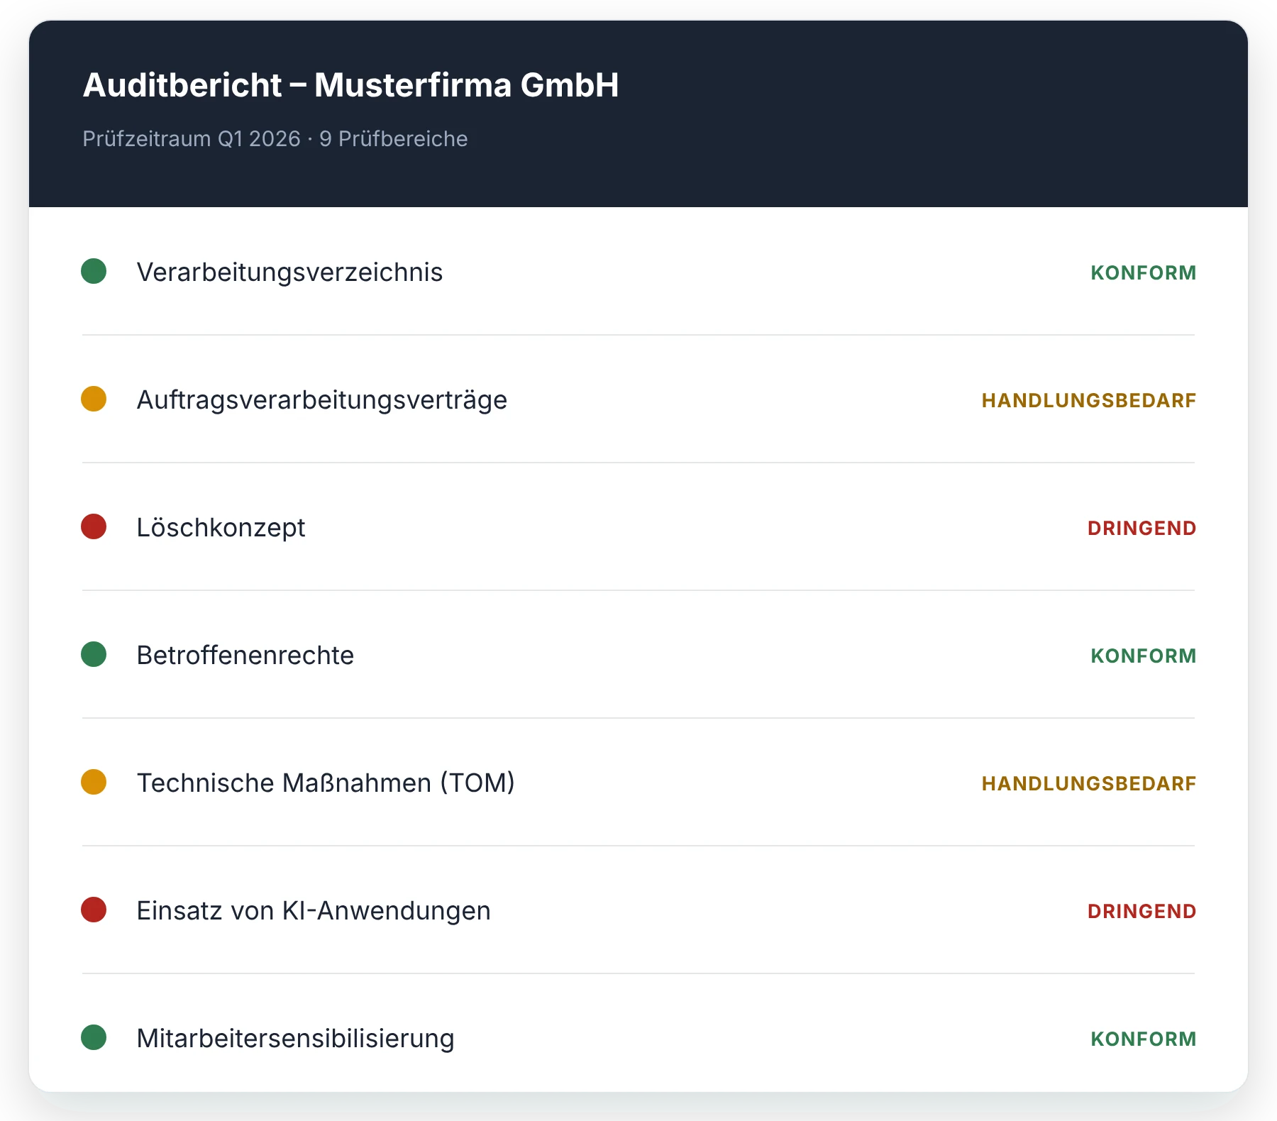Select the Löschkonzept entry
Viewport: 1277px width, 1121px height.
638,526
